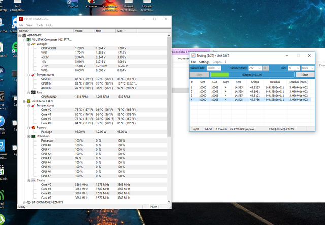Screen dimensions: 325x225
Task: Click the GFlops column header in LinX
Action: pyautogui.click(x=255, y=82)
